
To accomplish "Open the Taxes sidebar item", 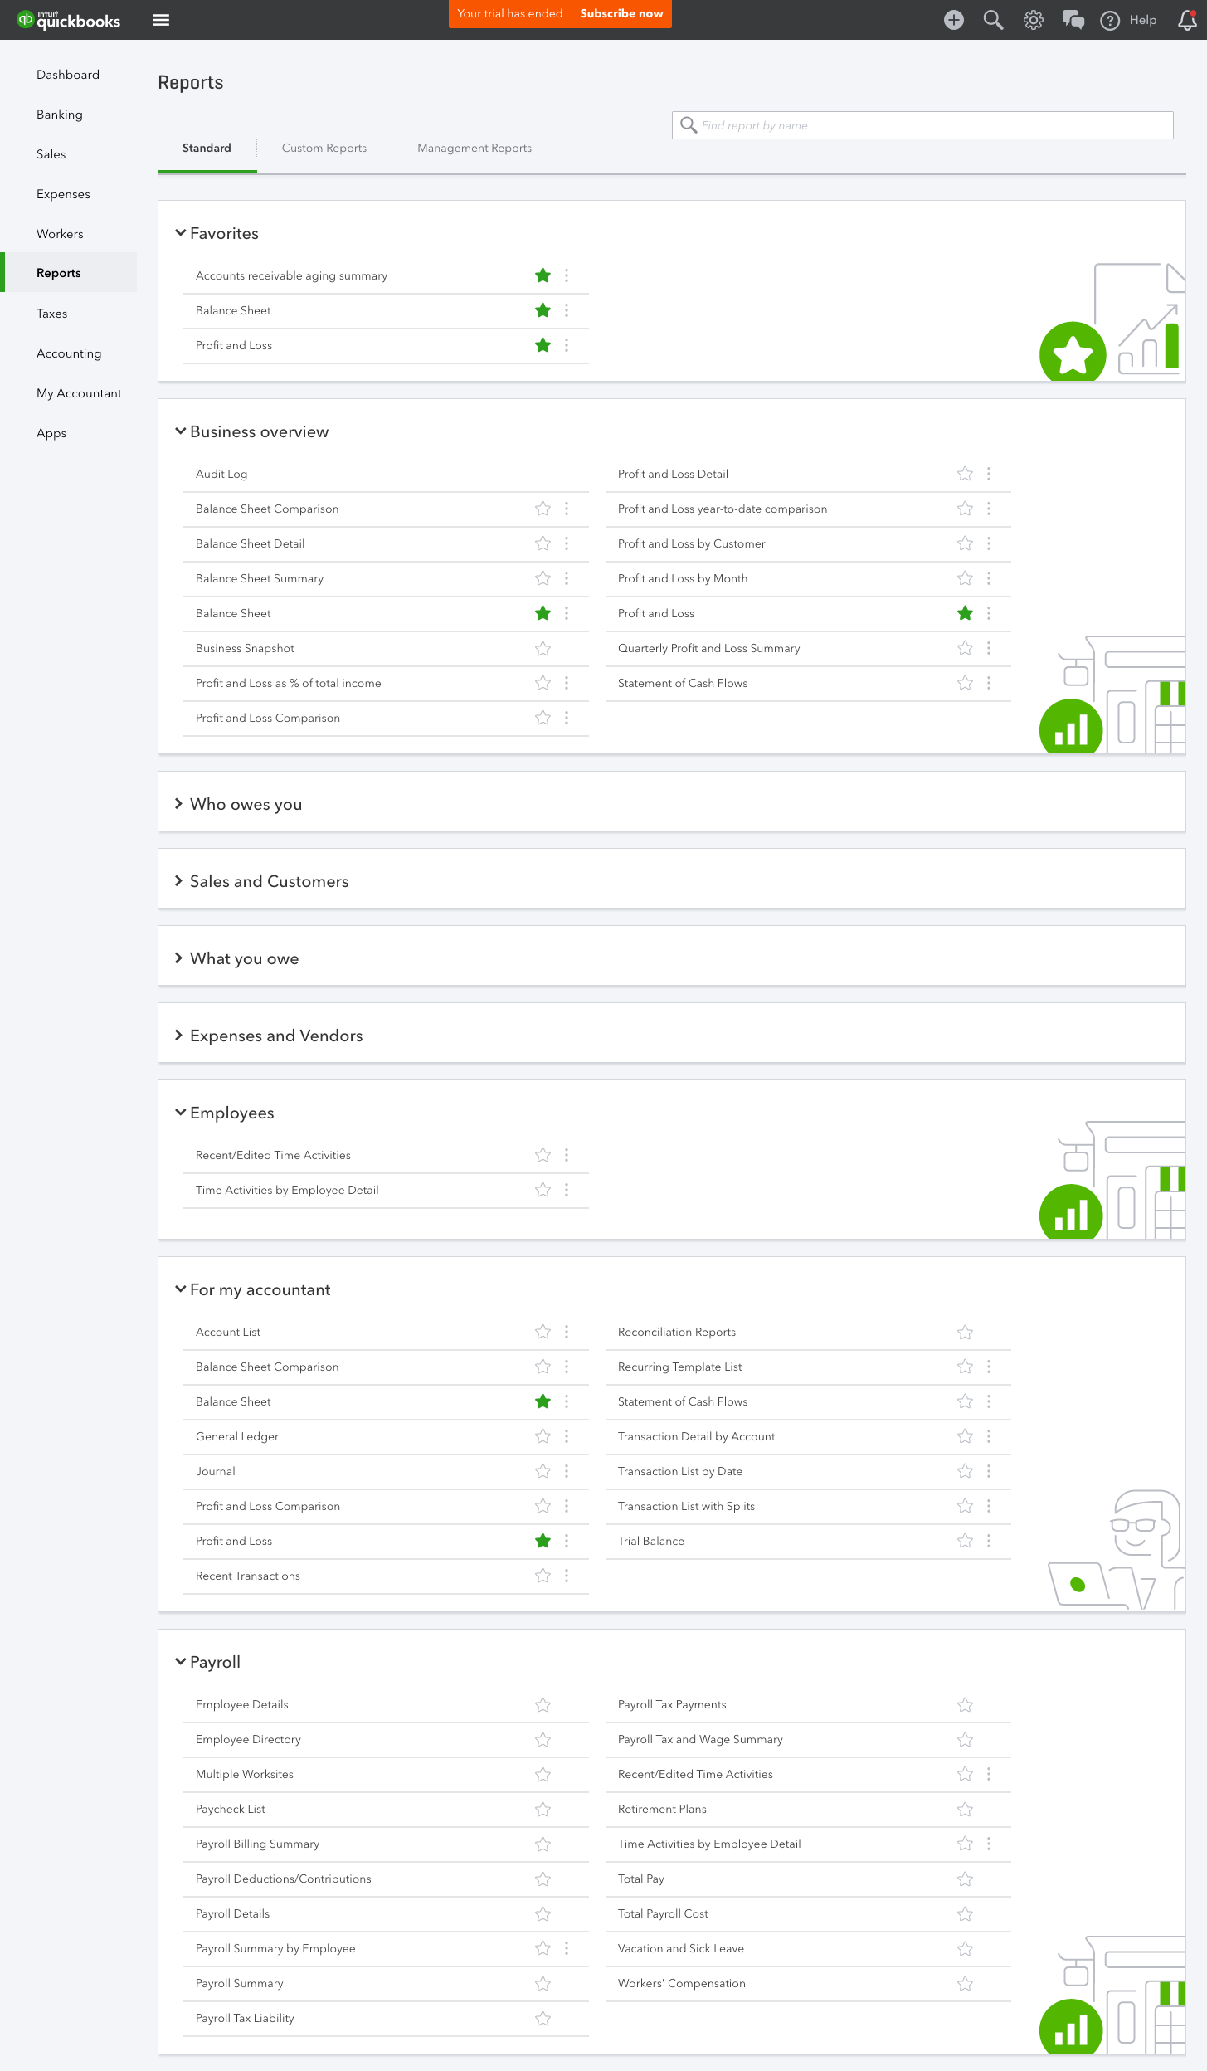I will (52, 314).
